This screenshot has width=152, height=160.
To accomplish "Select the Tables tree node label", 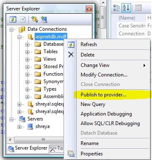I will [x=51, y=52].
